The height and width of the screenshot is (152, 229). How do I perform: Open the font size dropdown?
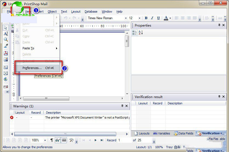(x=139, y=18)
